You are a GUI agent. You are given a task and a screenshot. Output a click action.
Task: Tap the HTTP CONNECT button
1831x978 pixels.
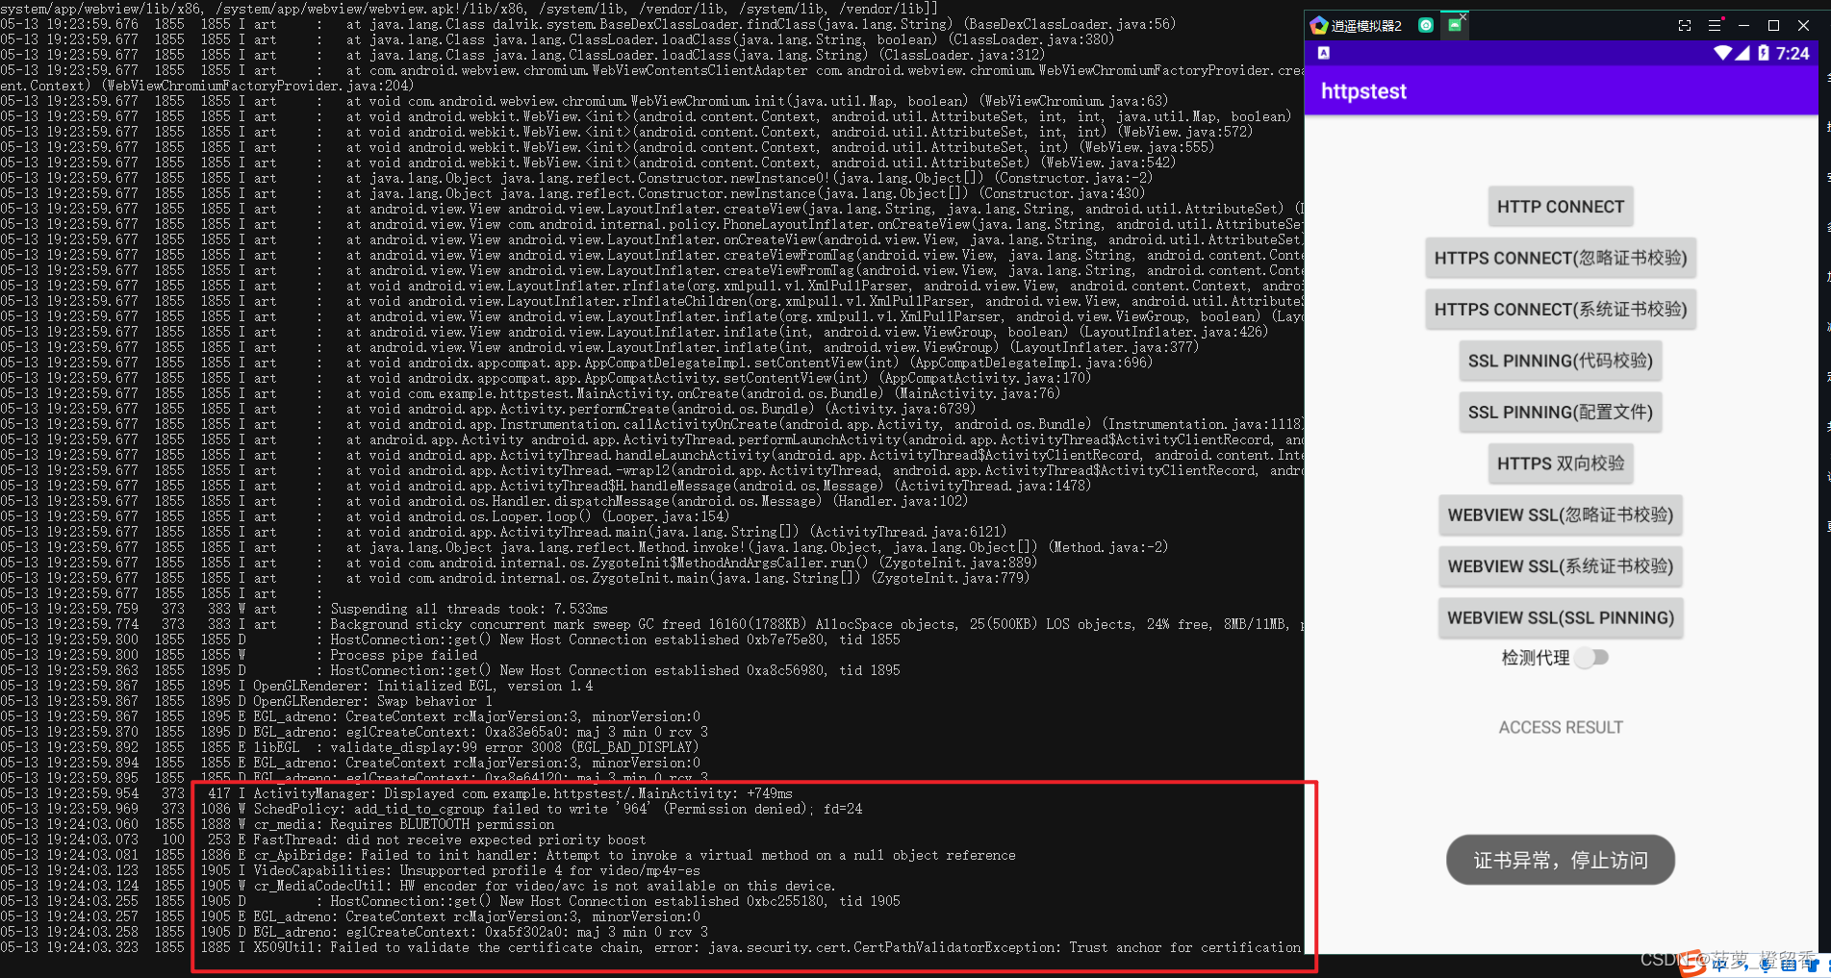coord(1561,207)
